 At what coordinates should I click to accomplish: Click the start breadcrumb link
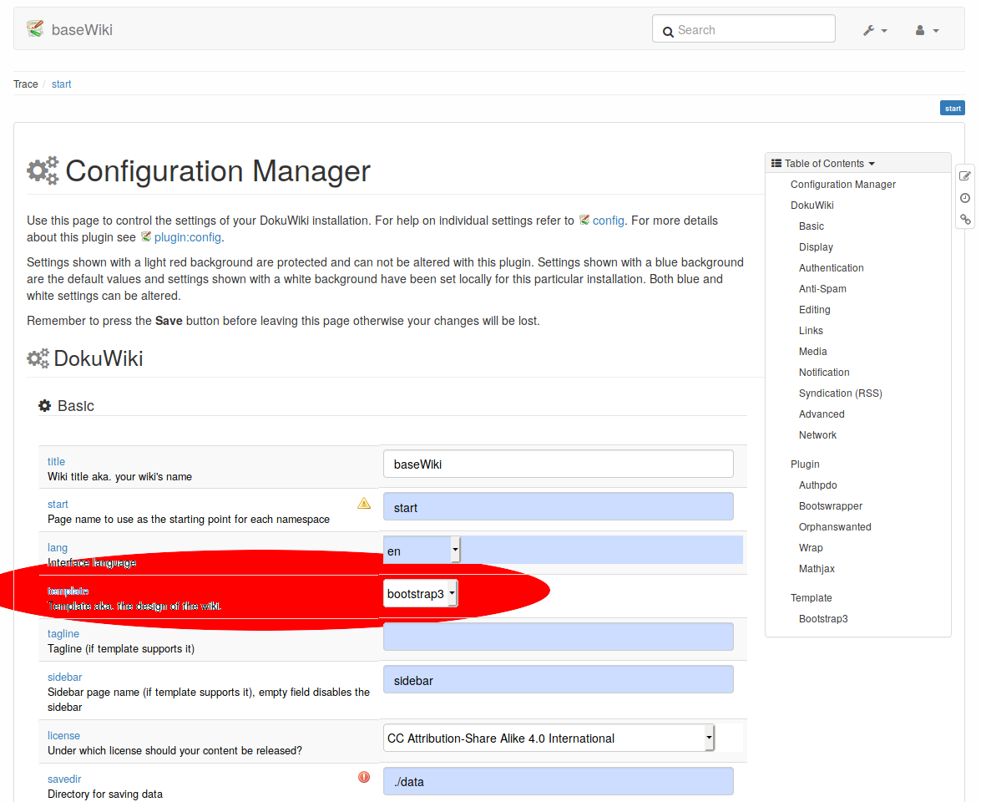click(x=62, y=84)
